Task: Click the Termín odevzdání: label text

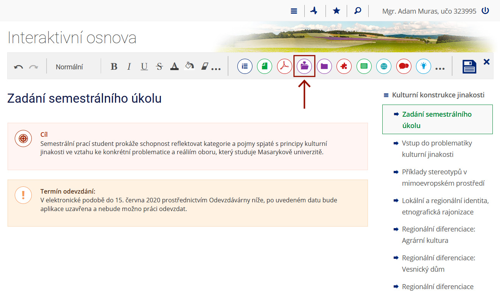Action: [x=68, y=191]
